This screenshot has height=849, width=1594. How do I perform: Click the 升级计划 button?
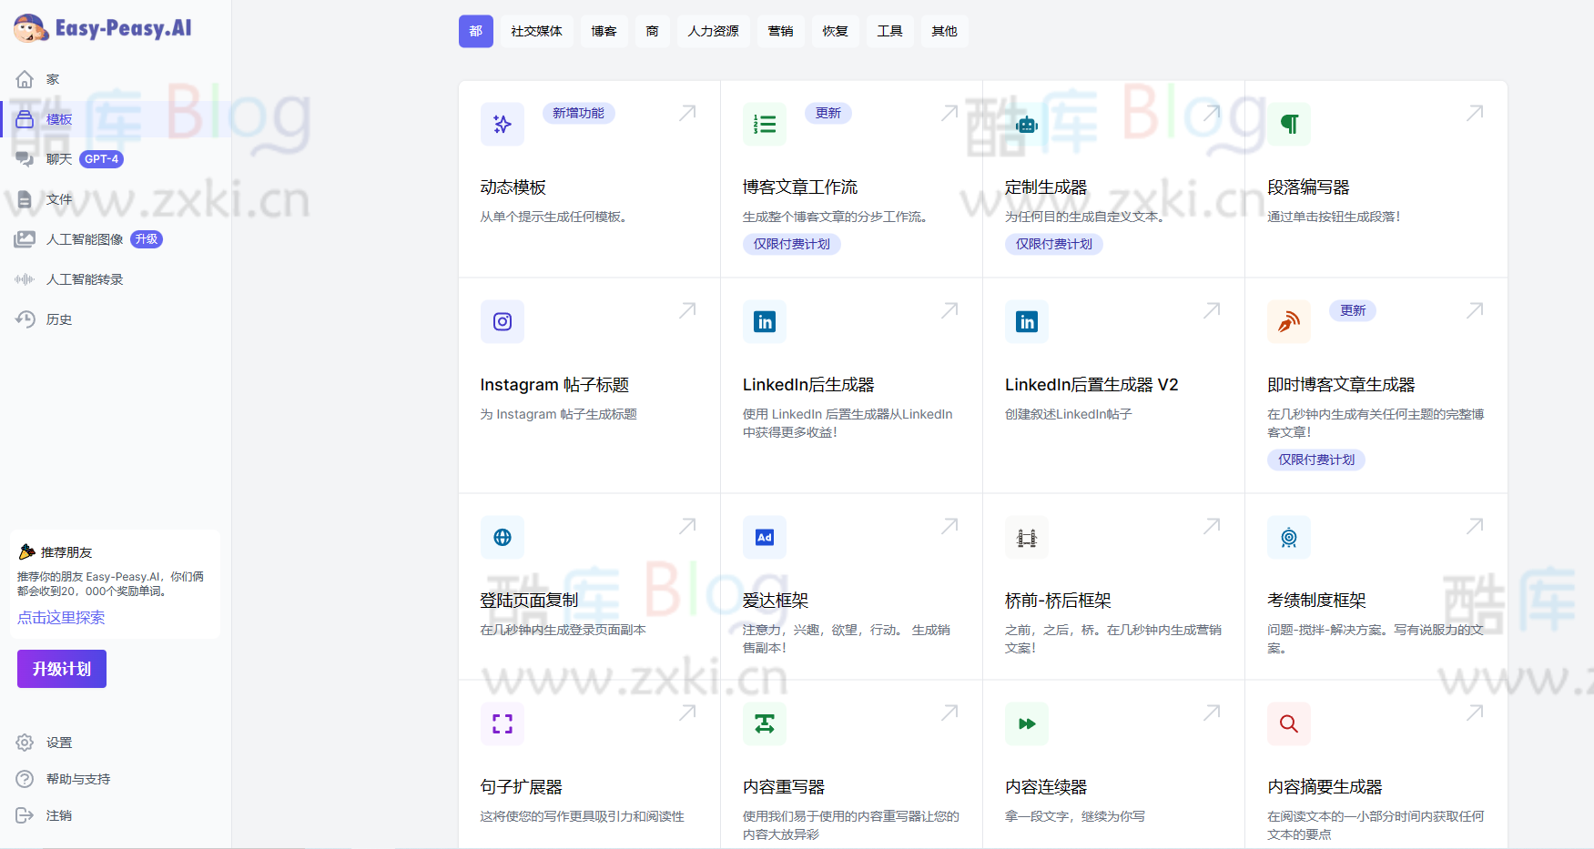61,668
